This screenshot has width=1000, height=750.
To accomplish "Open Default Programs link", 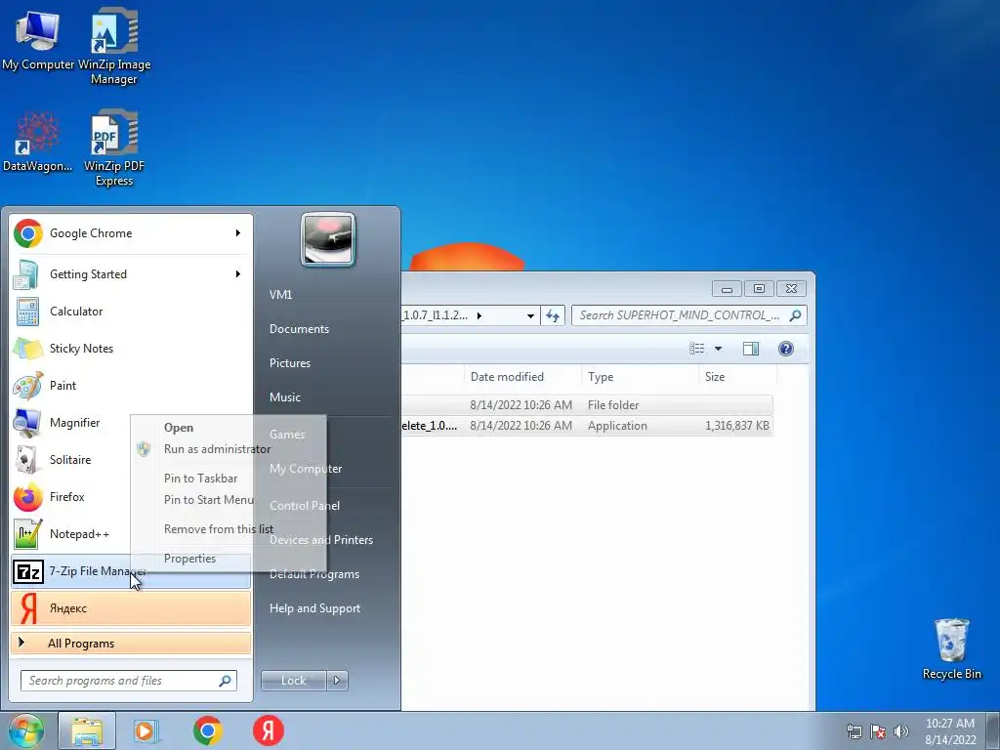I will 313,574.
